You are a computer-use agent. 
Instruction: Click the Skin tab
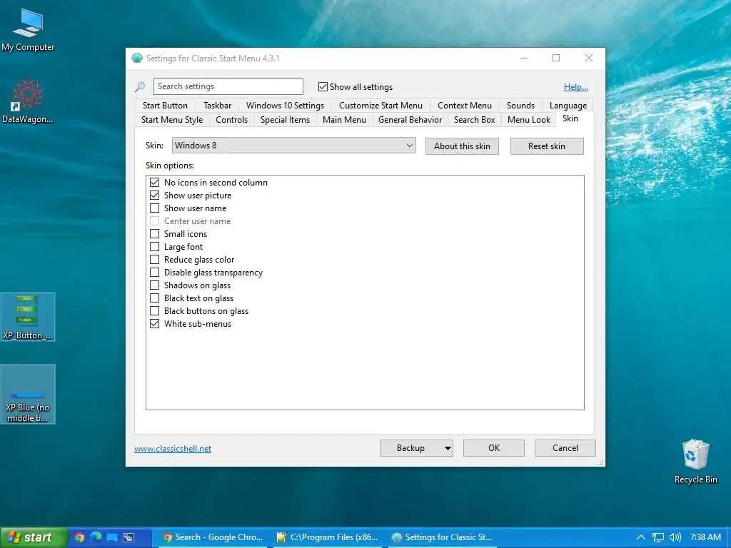(x=570, y=118)
